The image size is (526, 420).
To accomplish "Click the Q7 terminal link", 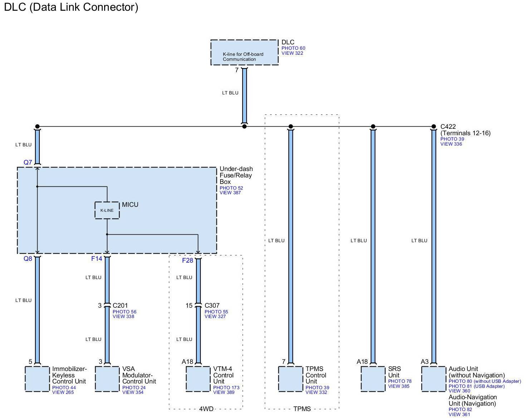I will 28,162.
